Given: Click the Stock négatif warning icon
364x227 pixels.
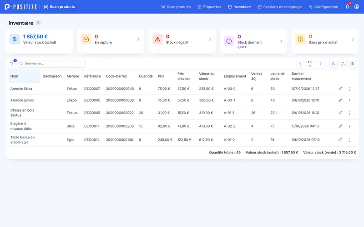Looking at the screenshot, I should click(157, 39).
